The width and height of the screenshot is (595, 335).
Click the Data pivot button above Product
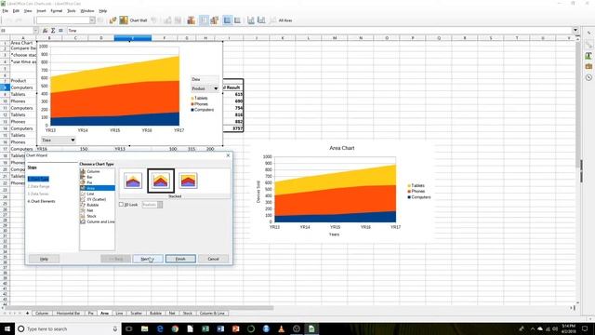[205, 79]
